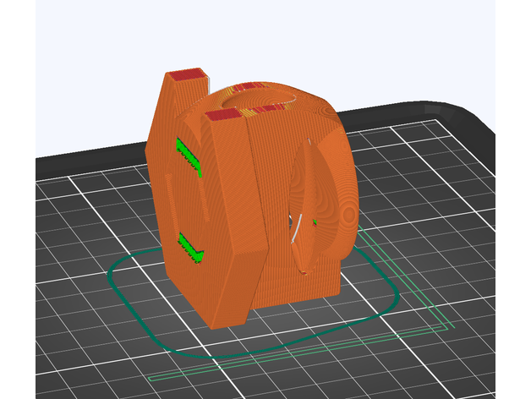The image size is (531, 399).
Task: Click the upper green support patch on model
Action: coord(189,156)
